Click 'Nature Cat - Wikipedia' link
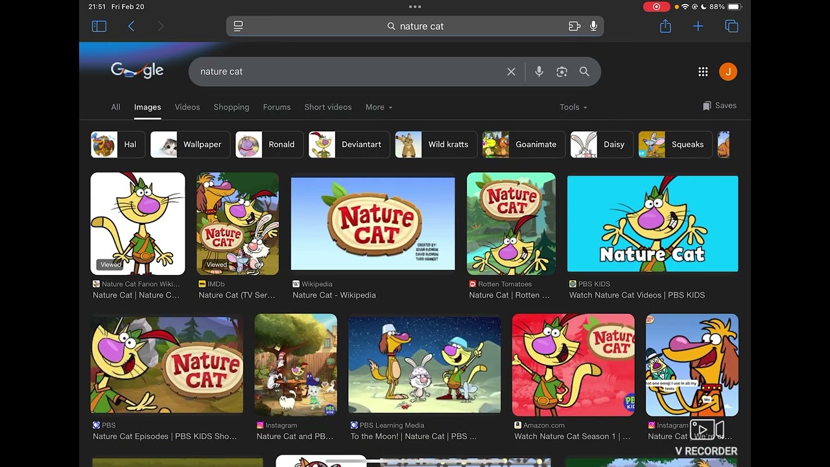This screenshot has width=830, height=467. tap(334, 295)
